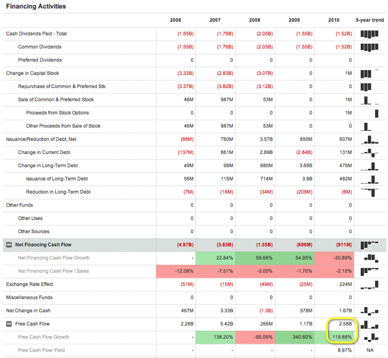Click the 2009 Issuance of Long-Term Debt 3.9B value
Image resolution: width=388 pixels, height=358 pixels.
307,179
